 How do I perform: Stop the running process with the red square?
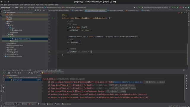[180, 7]
